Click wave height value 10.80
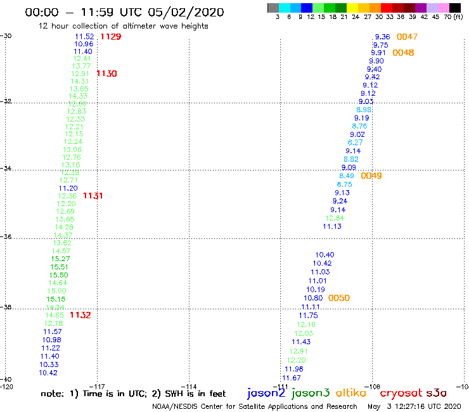This screenshot has height=412, width=469. click(x=313, y=299)
